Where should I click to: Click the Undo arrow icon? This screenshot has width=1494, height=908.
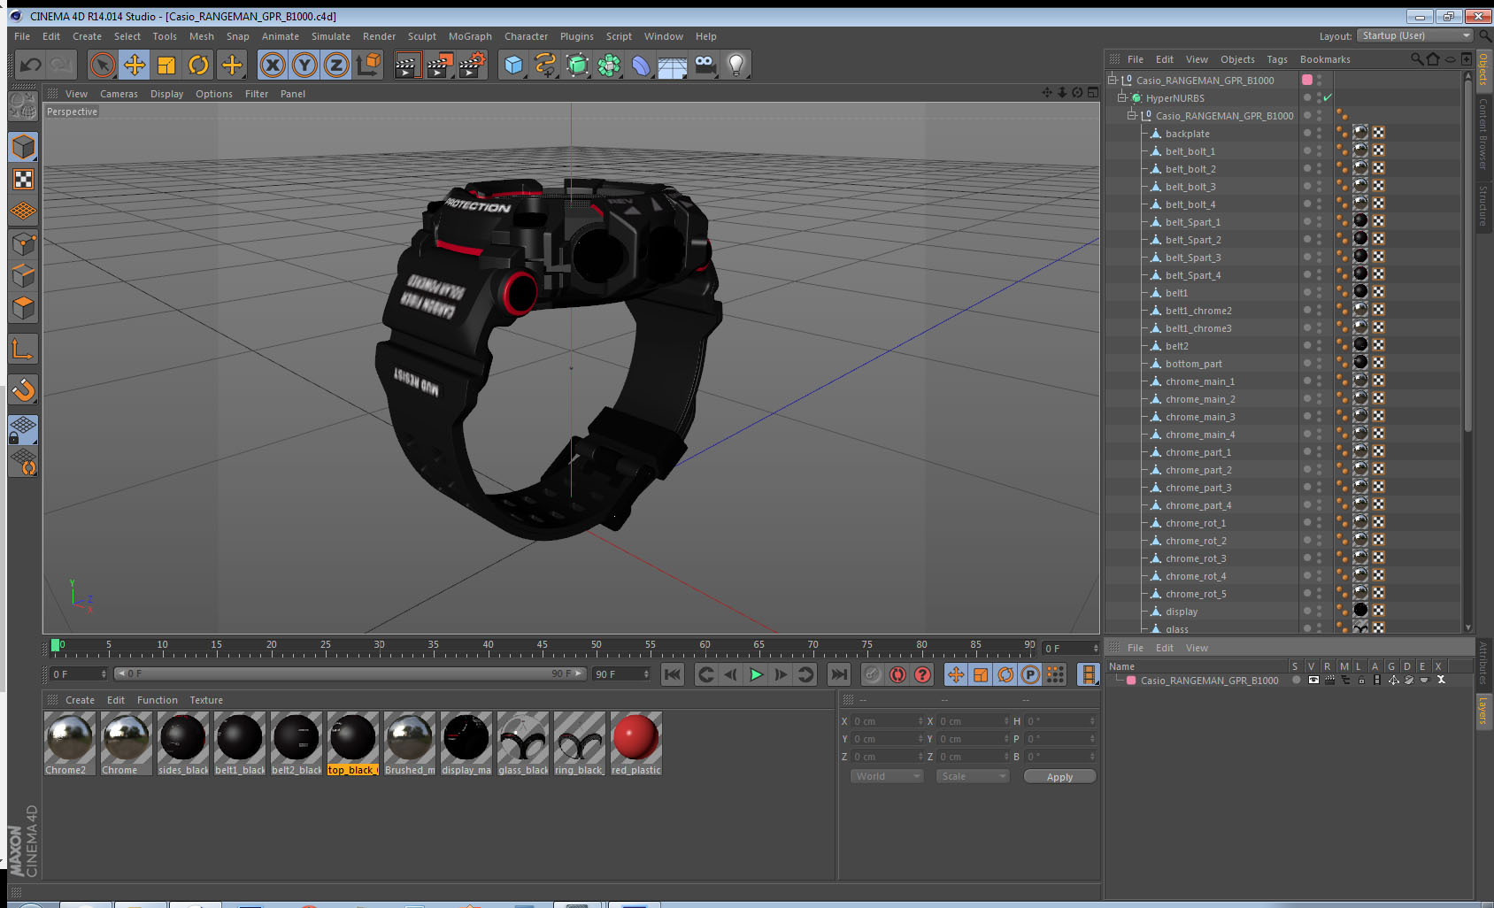point(31,65)
